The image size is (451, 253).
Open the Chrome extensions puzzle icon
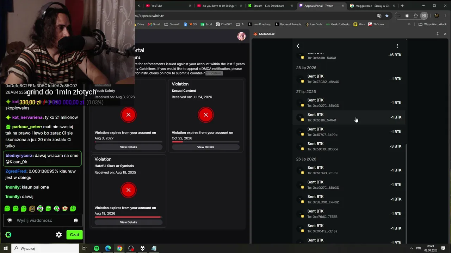pyautogui.click(x=416, y=16)
